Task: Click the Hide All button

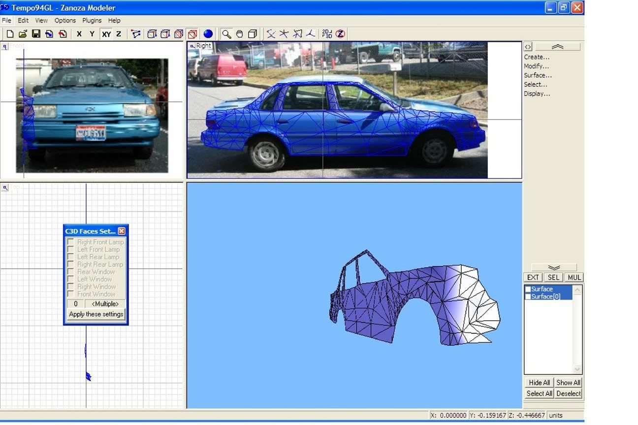Action: (539, 383)
